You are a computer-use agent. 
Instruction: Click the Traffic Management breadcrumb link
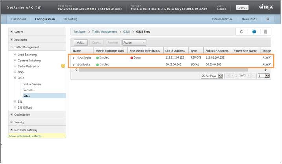tap(105, 31)
